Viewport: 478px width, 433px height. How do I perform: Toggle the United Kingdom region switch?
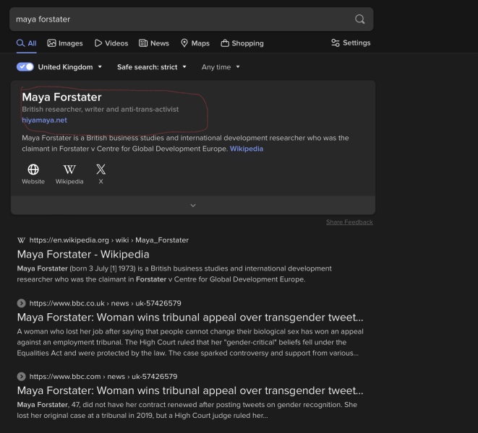25,67
